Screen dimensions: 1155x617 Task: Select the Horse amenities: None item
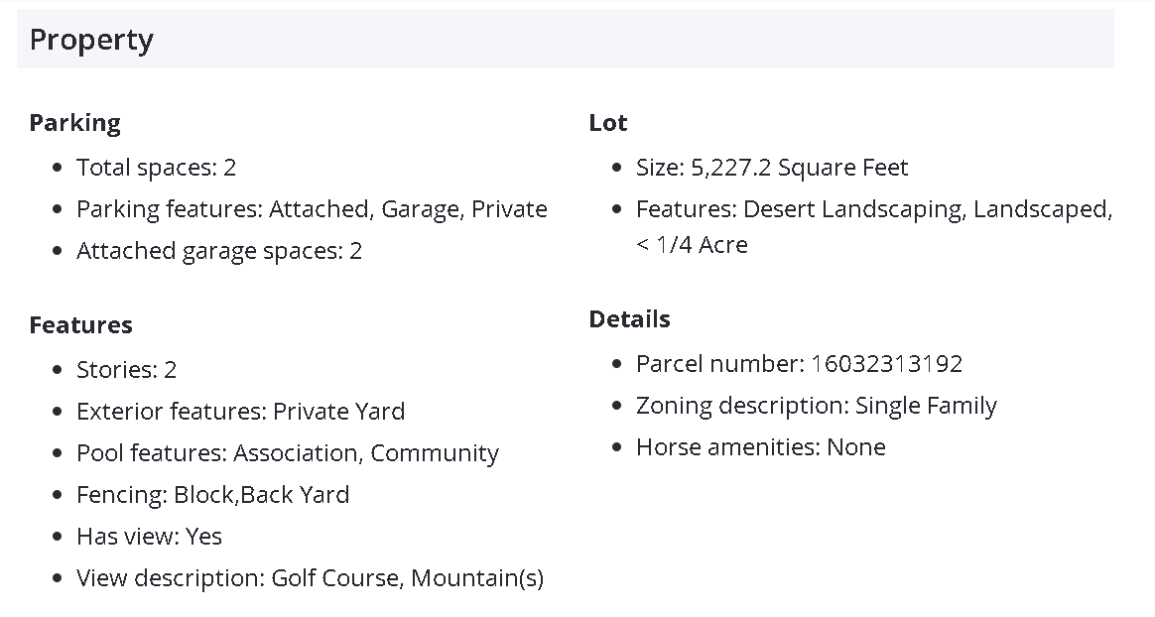760,447
